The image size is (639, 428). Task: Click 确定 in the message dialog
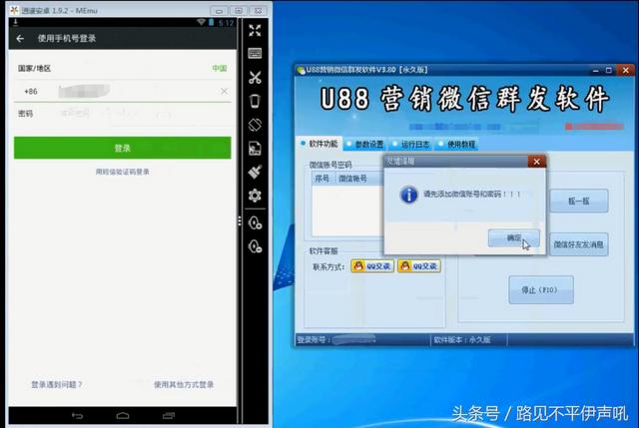click(x=514, y=237)
